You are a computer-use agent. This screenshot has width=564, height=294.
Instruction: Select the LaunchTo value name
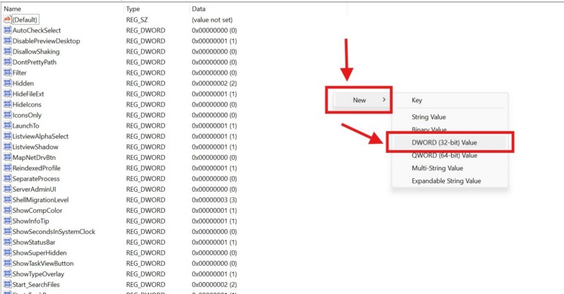26,125
